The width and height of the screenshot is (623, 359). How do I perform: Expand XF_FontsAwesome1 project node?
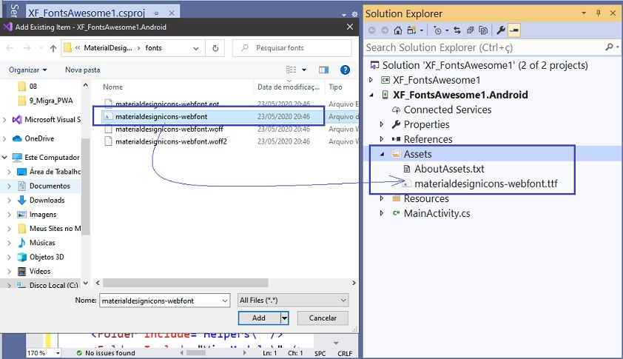(371, 80)
